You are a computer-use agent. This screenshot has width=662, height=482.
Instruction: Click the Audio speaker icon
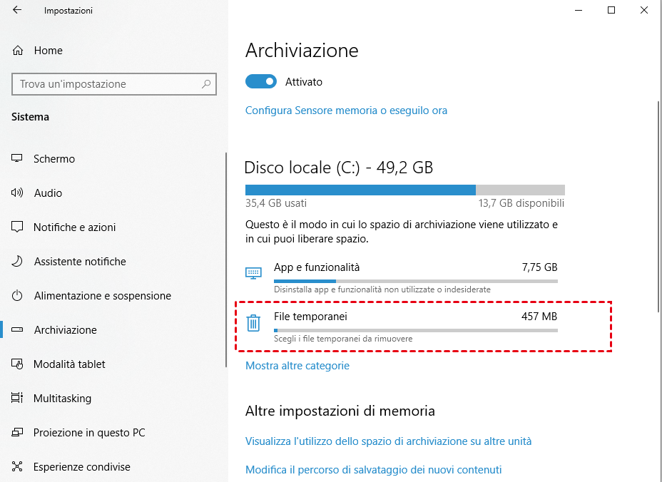click(17, 193)
